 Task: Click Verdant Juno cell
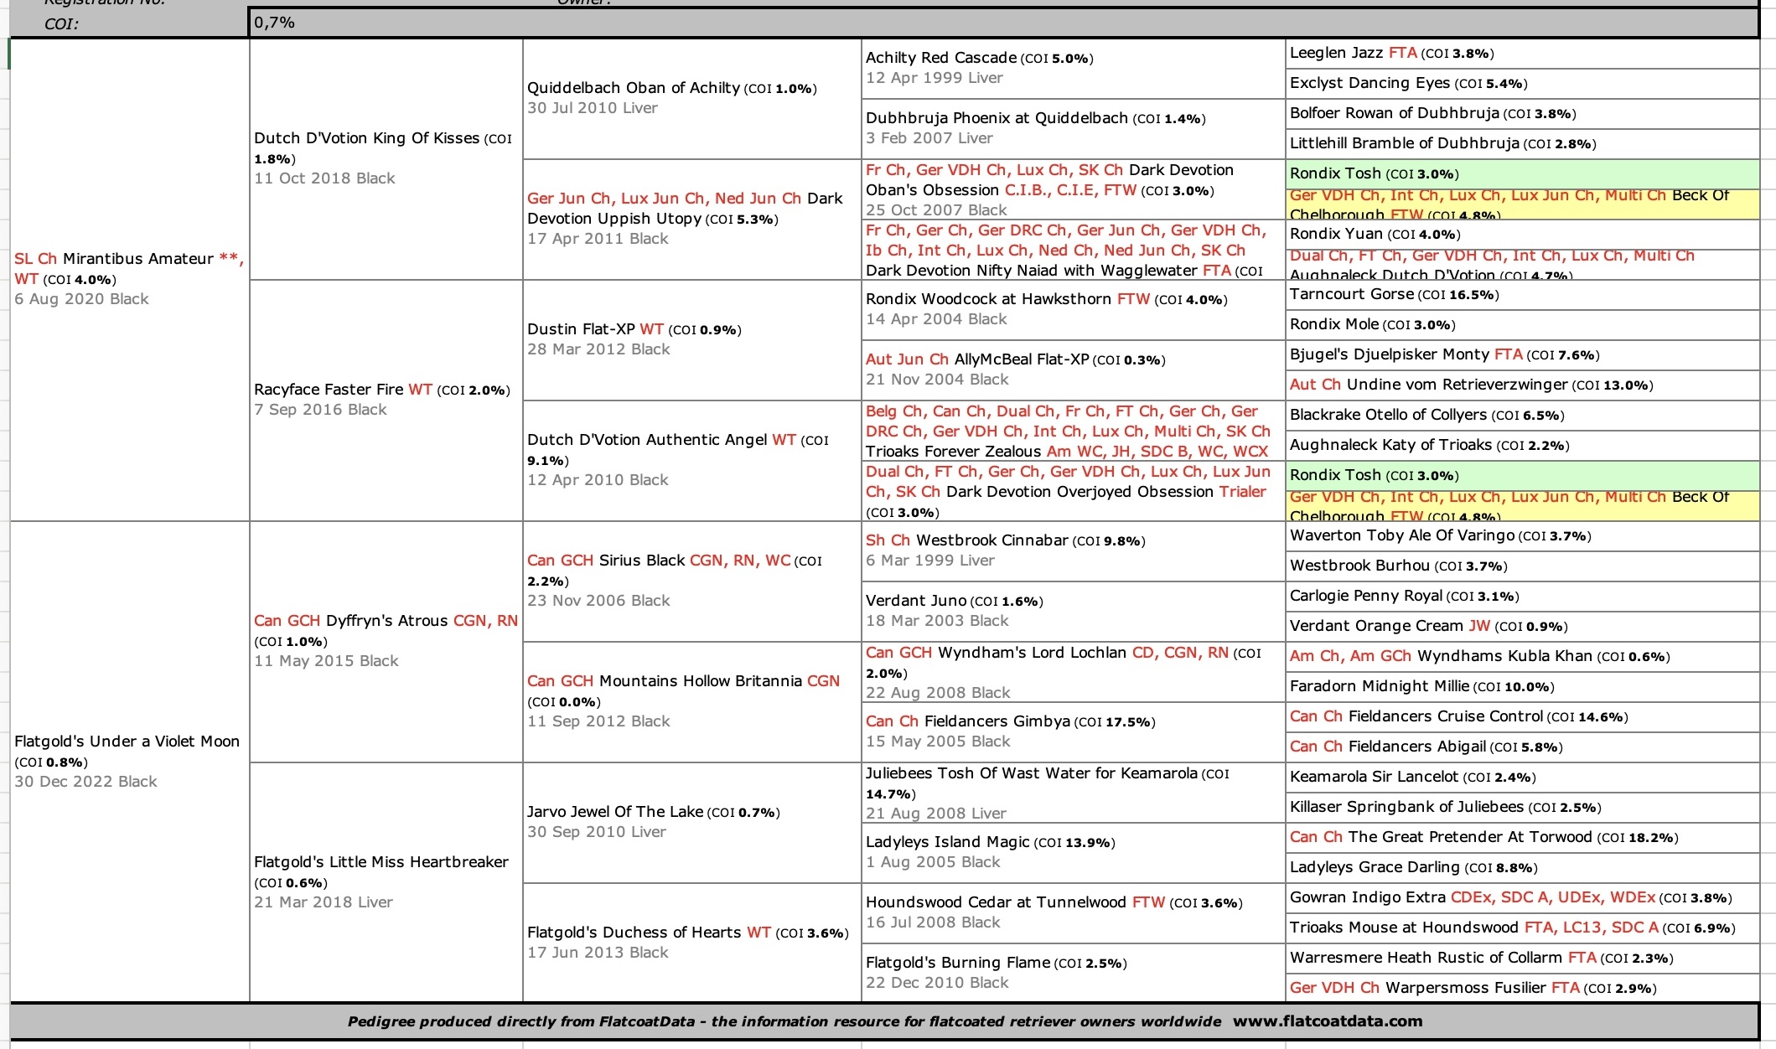point(1074,612)
